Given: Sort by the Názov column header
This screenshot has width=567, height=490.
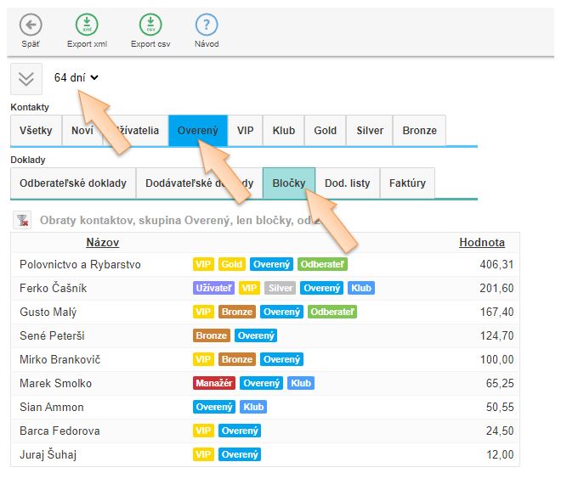Looking at the screenshot, I should coord(102,243).
